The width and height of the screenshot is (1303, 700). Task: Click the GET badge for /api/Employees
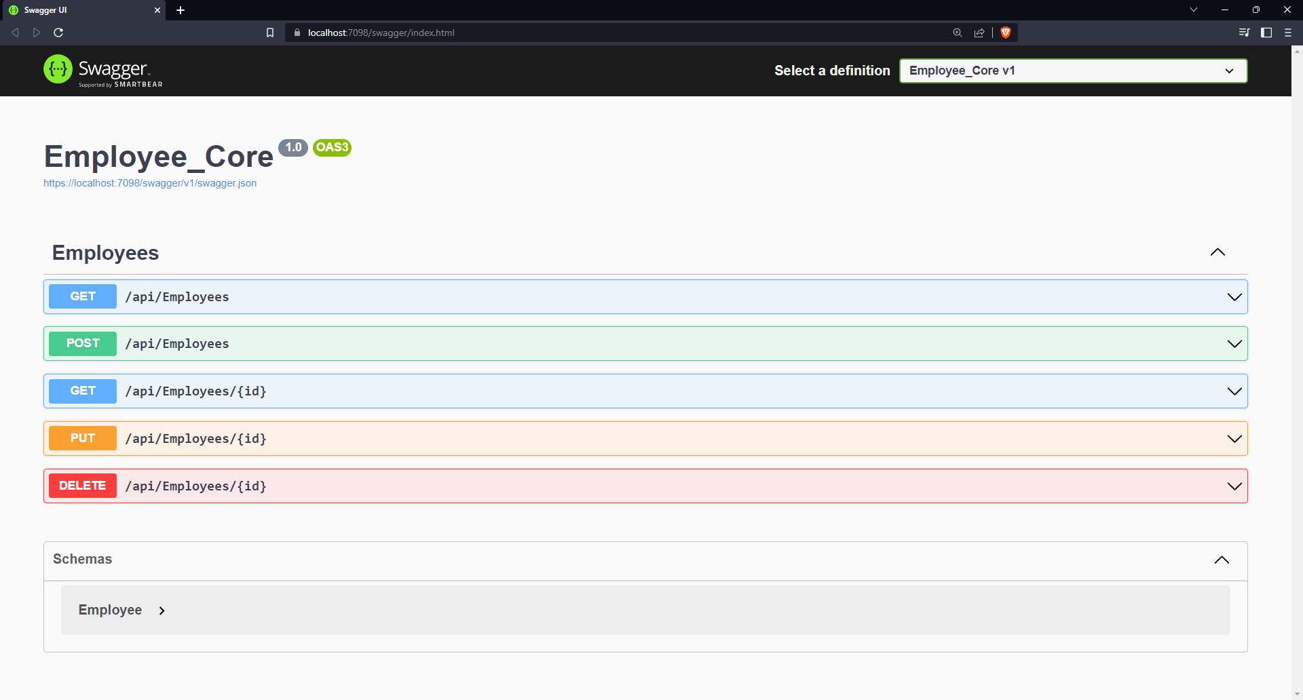click(83, 296)
